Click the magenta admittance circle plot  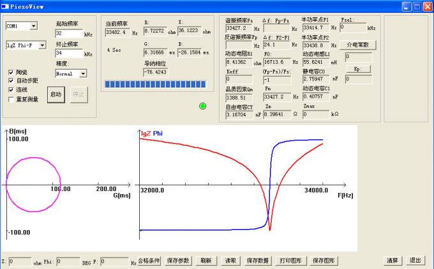(x=33, y=185)
